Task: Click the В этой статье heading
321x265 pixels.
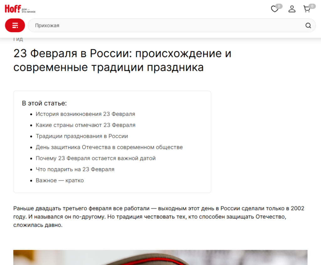Action: point(45,103)
